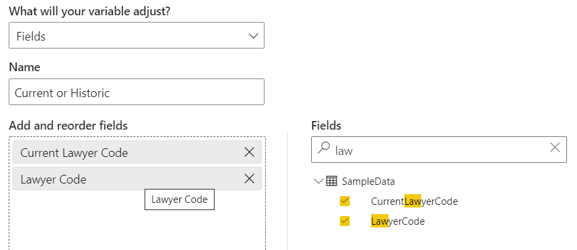
Task: Click the dropdown chevron arrow beside Fields
Action: [x=253, y=36]
